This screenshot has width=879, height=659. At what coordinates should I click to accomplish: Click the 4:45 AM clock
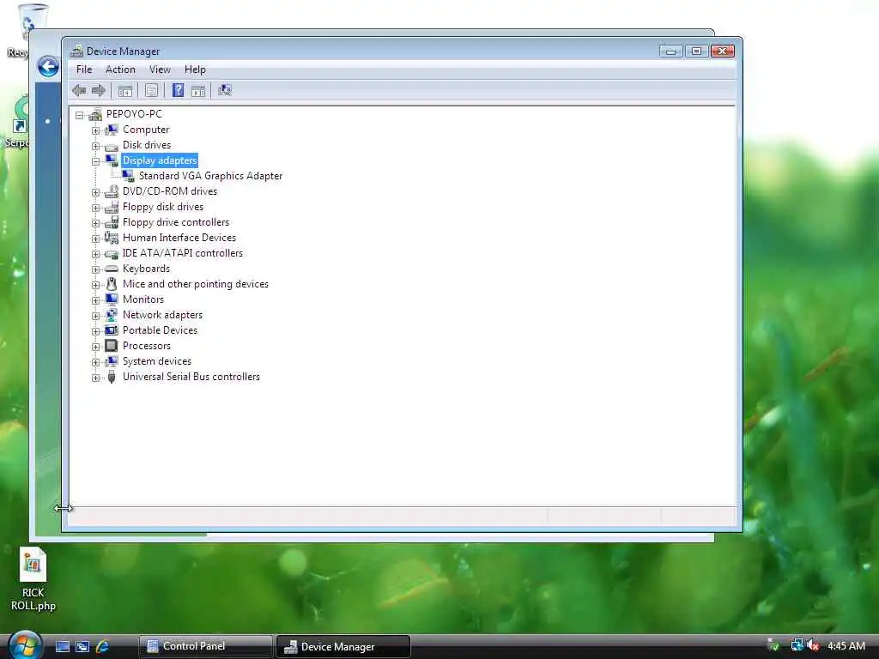click(846, 645)
